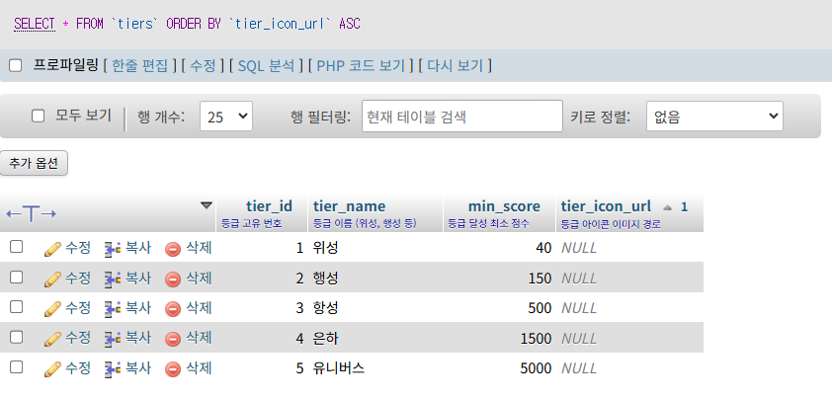This screenshot has height=400, width=832.
Task: Click pencil edit icon for 은하 row
Action: click(53, 338)
